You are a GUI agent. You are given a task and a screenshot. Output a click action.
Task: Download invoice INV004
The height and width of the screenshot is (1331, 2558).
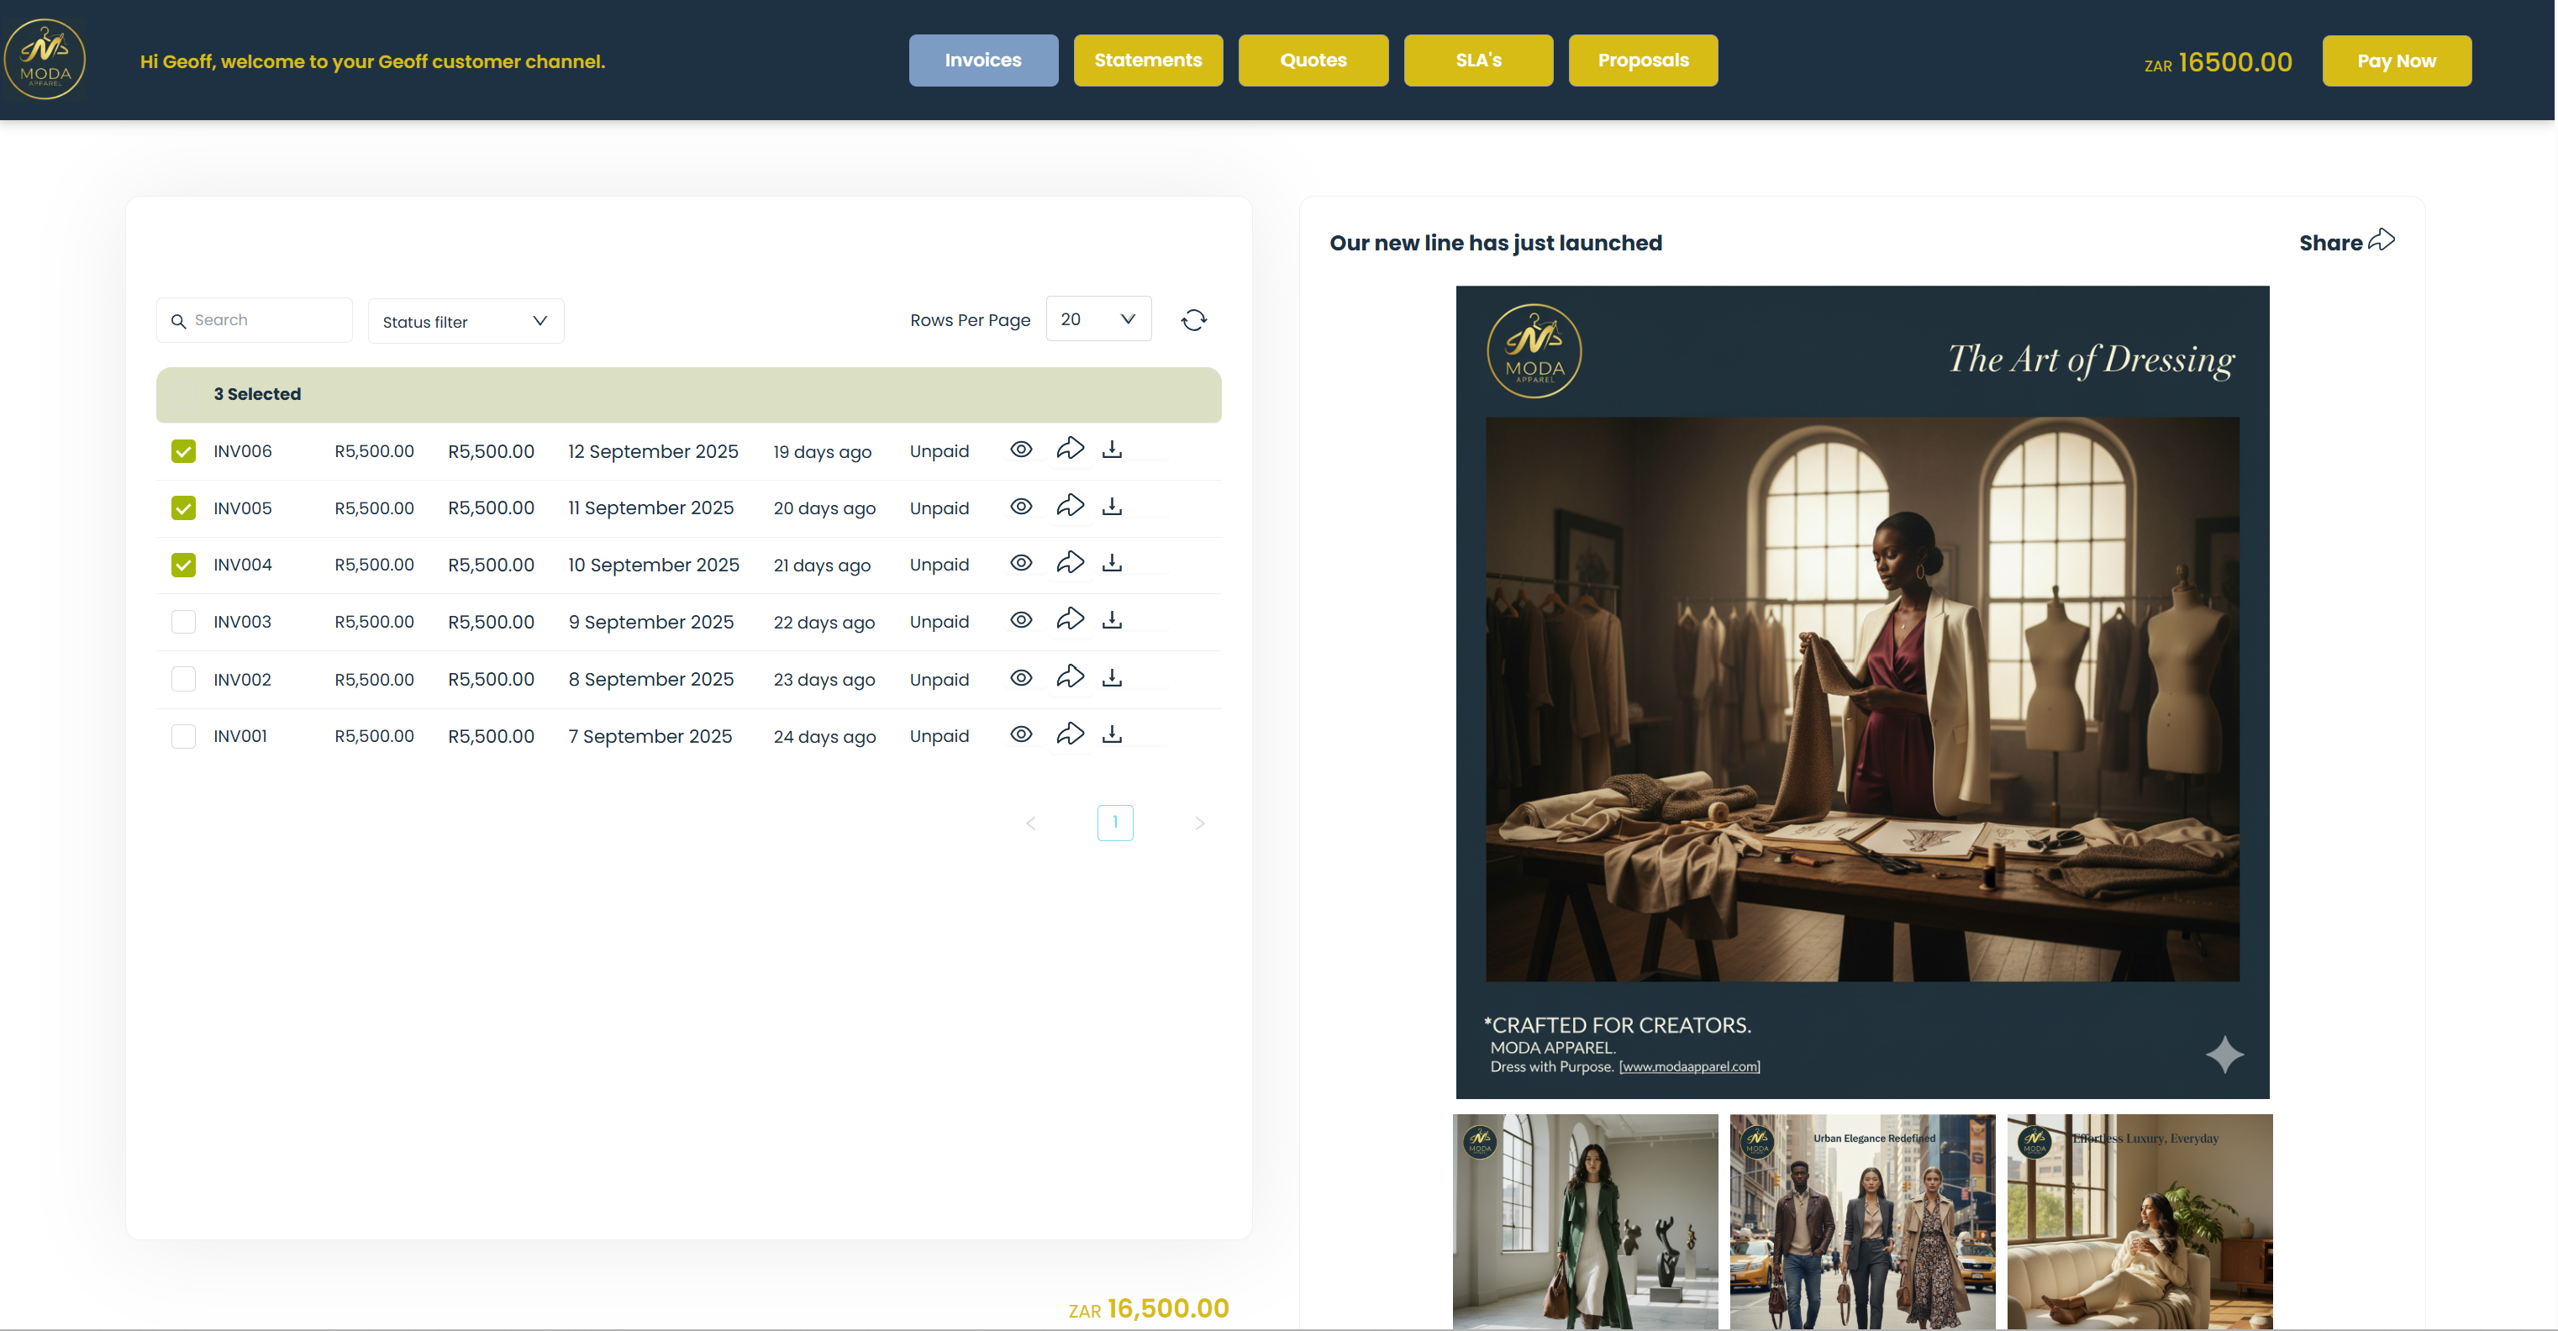(x=1112, y=563)
